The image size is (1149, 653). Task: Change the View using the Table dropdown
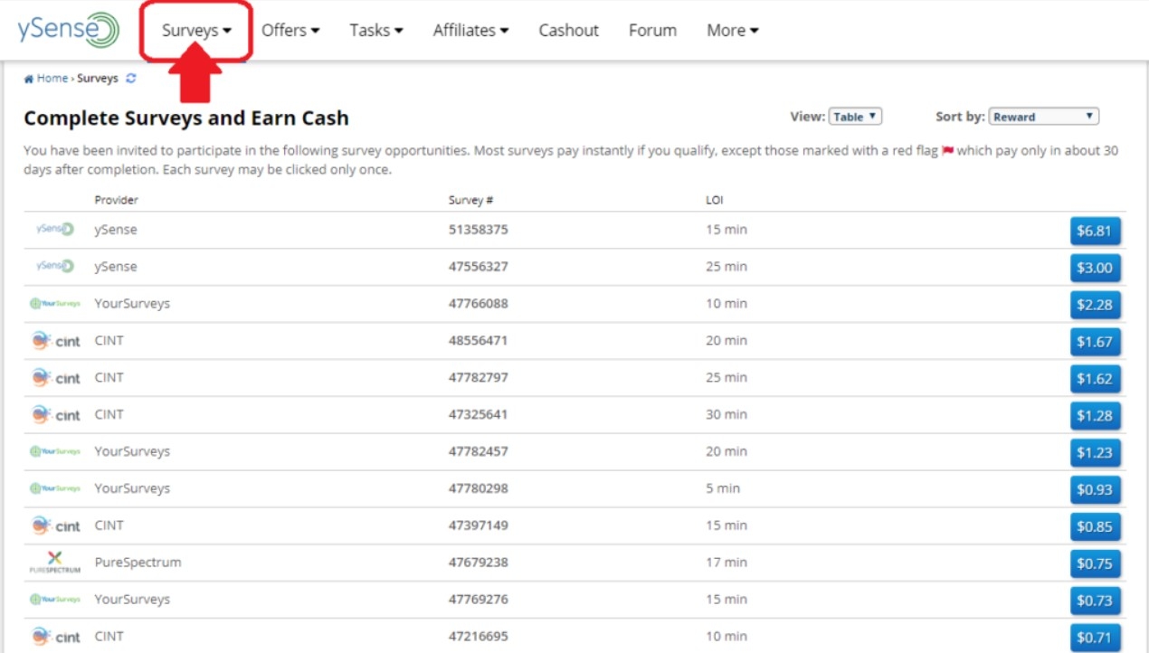855,116
